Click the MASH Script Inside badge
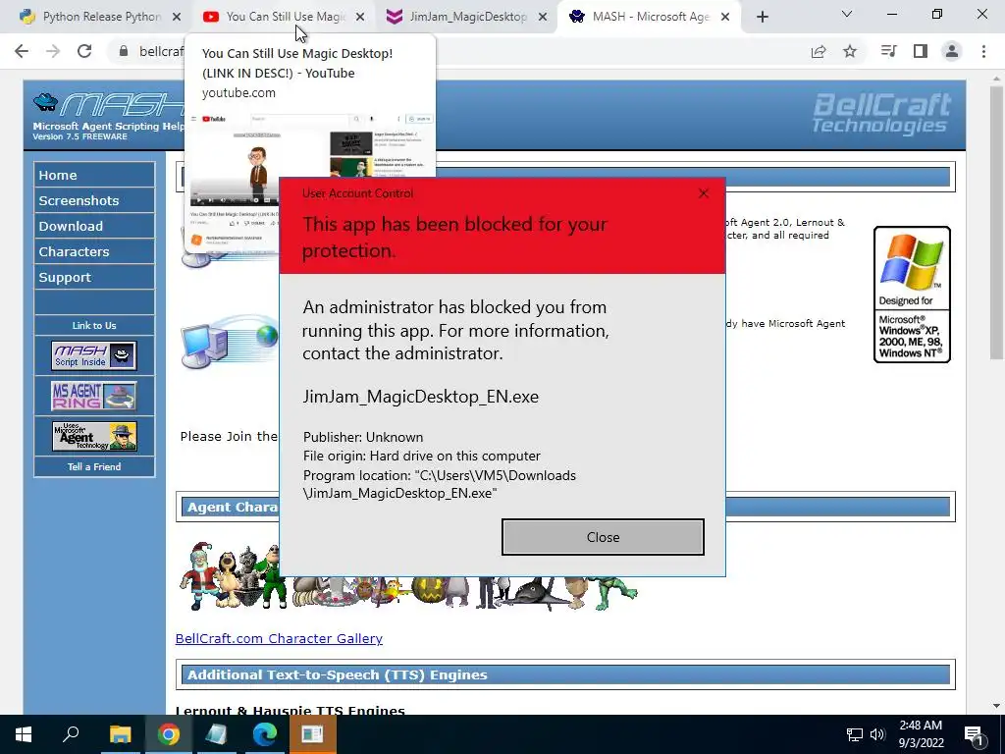 [x=93, y=355]
